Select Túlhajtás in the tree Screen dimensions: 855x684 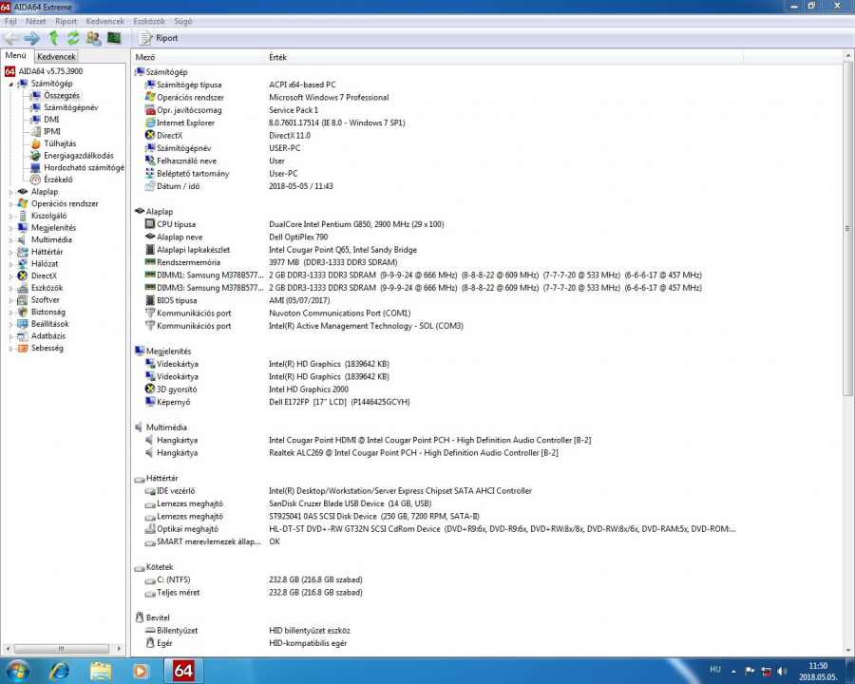[x=60, y=143]
